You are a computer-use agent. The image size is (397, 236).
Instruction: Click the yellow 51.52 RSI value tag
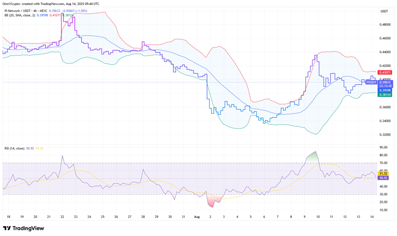(x=384, y=173)
